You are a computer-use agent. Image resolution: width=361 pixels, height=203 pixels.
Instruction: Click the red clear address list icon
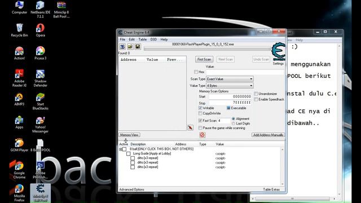pyautogui.click(x=202, y=135)
